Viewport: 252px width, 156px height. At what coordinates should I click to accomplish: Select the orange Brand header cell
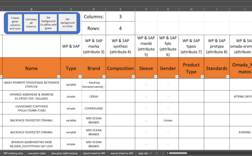click(x=94, y=68)
